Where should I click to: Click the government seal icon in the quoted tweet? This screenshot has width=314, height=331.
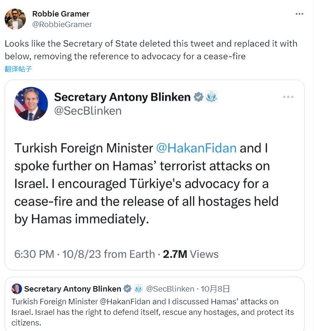pos(139,289)
